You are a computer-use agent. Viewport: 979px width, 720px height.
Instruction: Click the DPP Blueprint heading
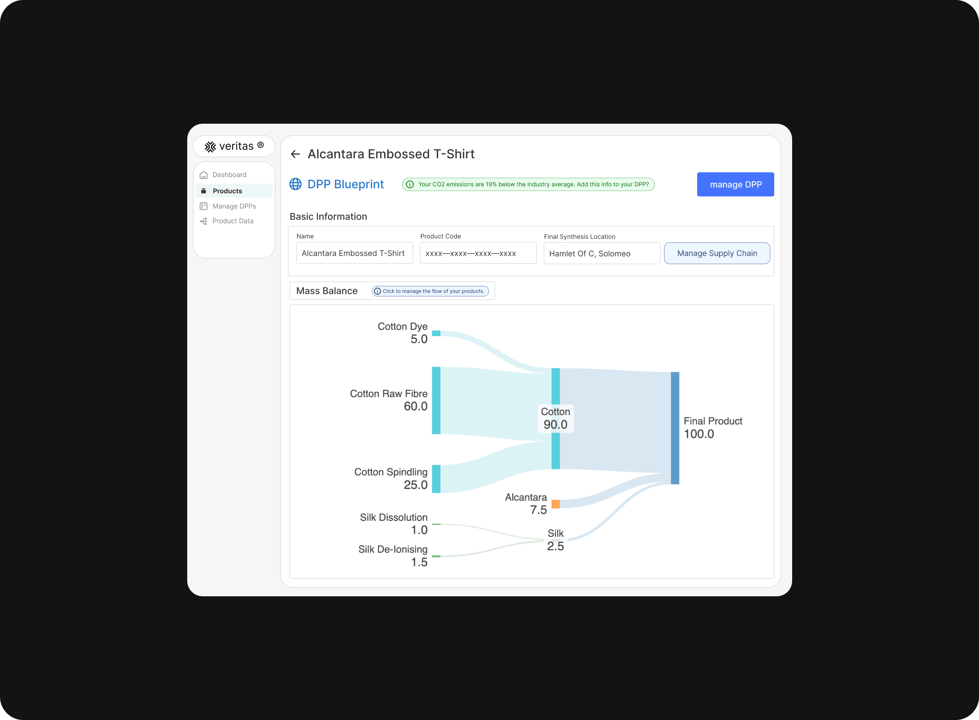(345, 184)
